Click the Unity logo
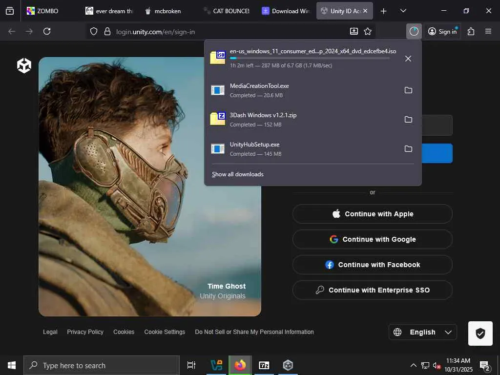Image resolution: width=500 pixels, height=375 pixels. click(24, 65)
